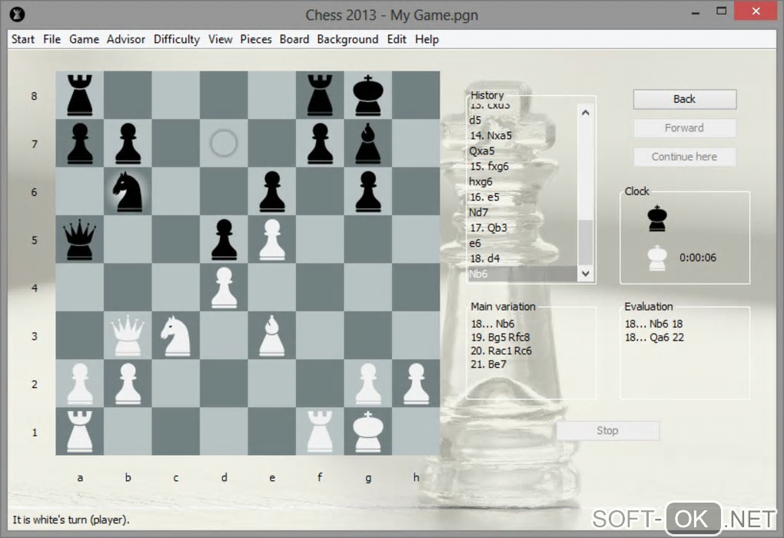Select the black rook on a8
784x538 pixels.
(80, 95)
